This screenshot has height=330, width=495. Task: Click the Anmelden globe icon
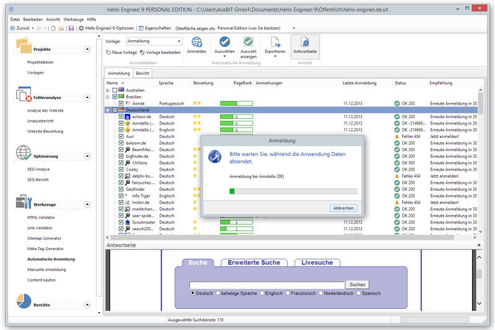pyautogui.click(x=197, y=41)
